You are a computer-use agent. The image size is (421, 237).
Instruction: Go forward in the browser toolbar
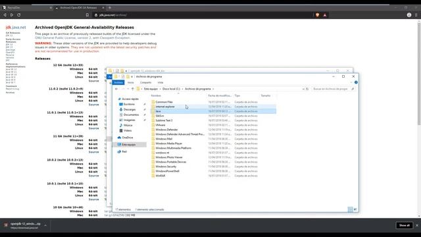point(12,15)
